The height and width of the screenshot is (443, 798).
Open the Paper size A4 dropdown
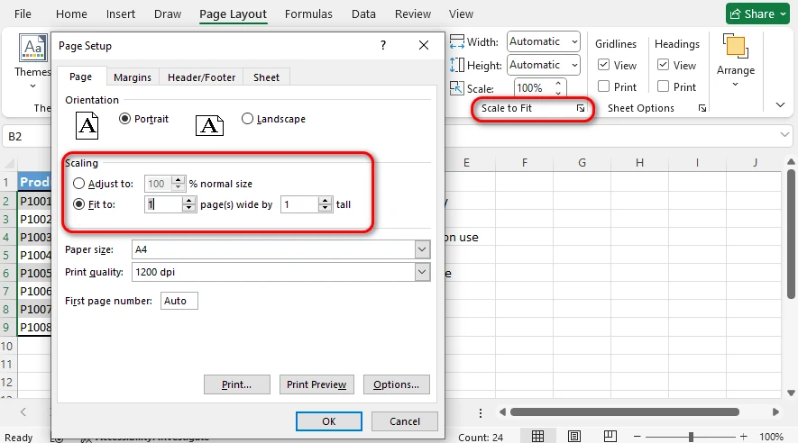(x=422, y=249)
